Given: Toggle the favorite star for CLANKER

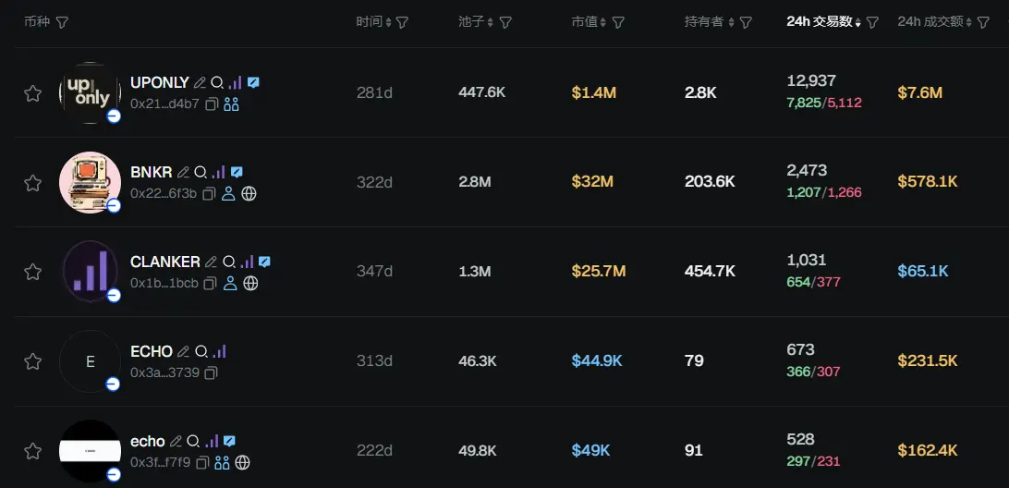Looking at the screenshot, I should (32, 272).
